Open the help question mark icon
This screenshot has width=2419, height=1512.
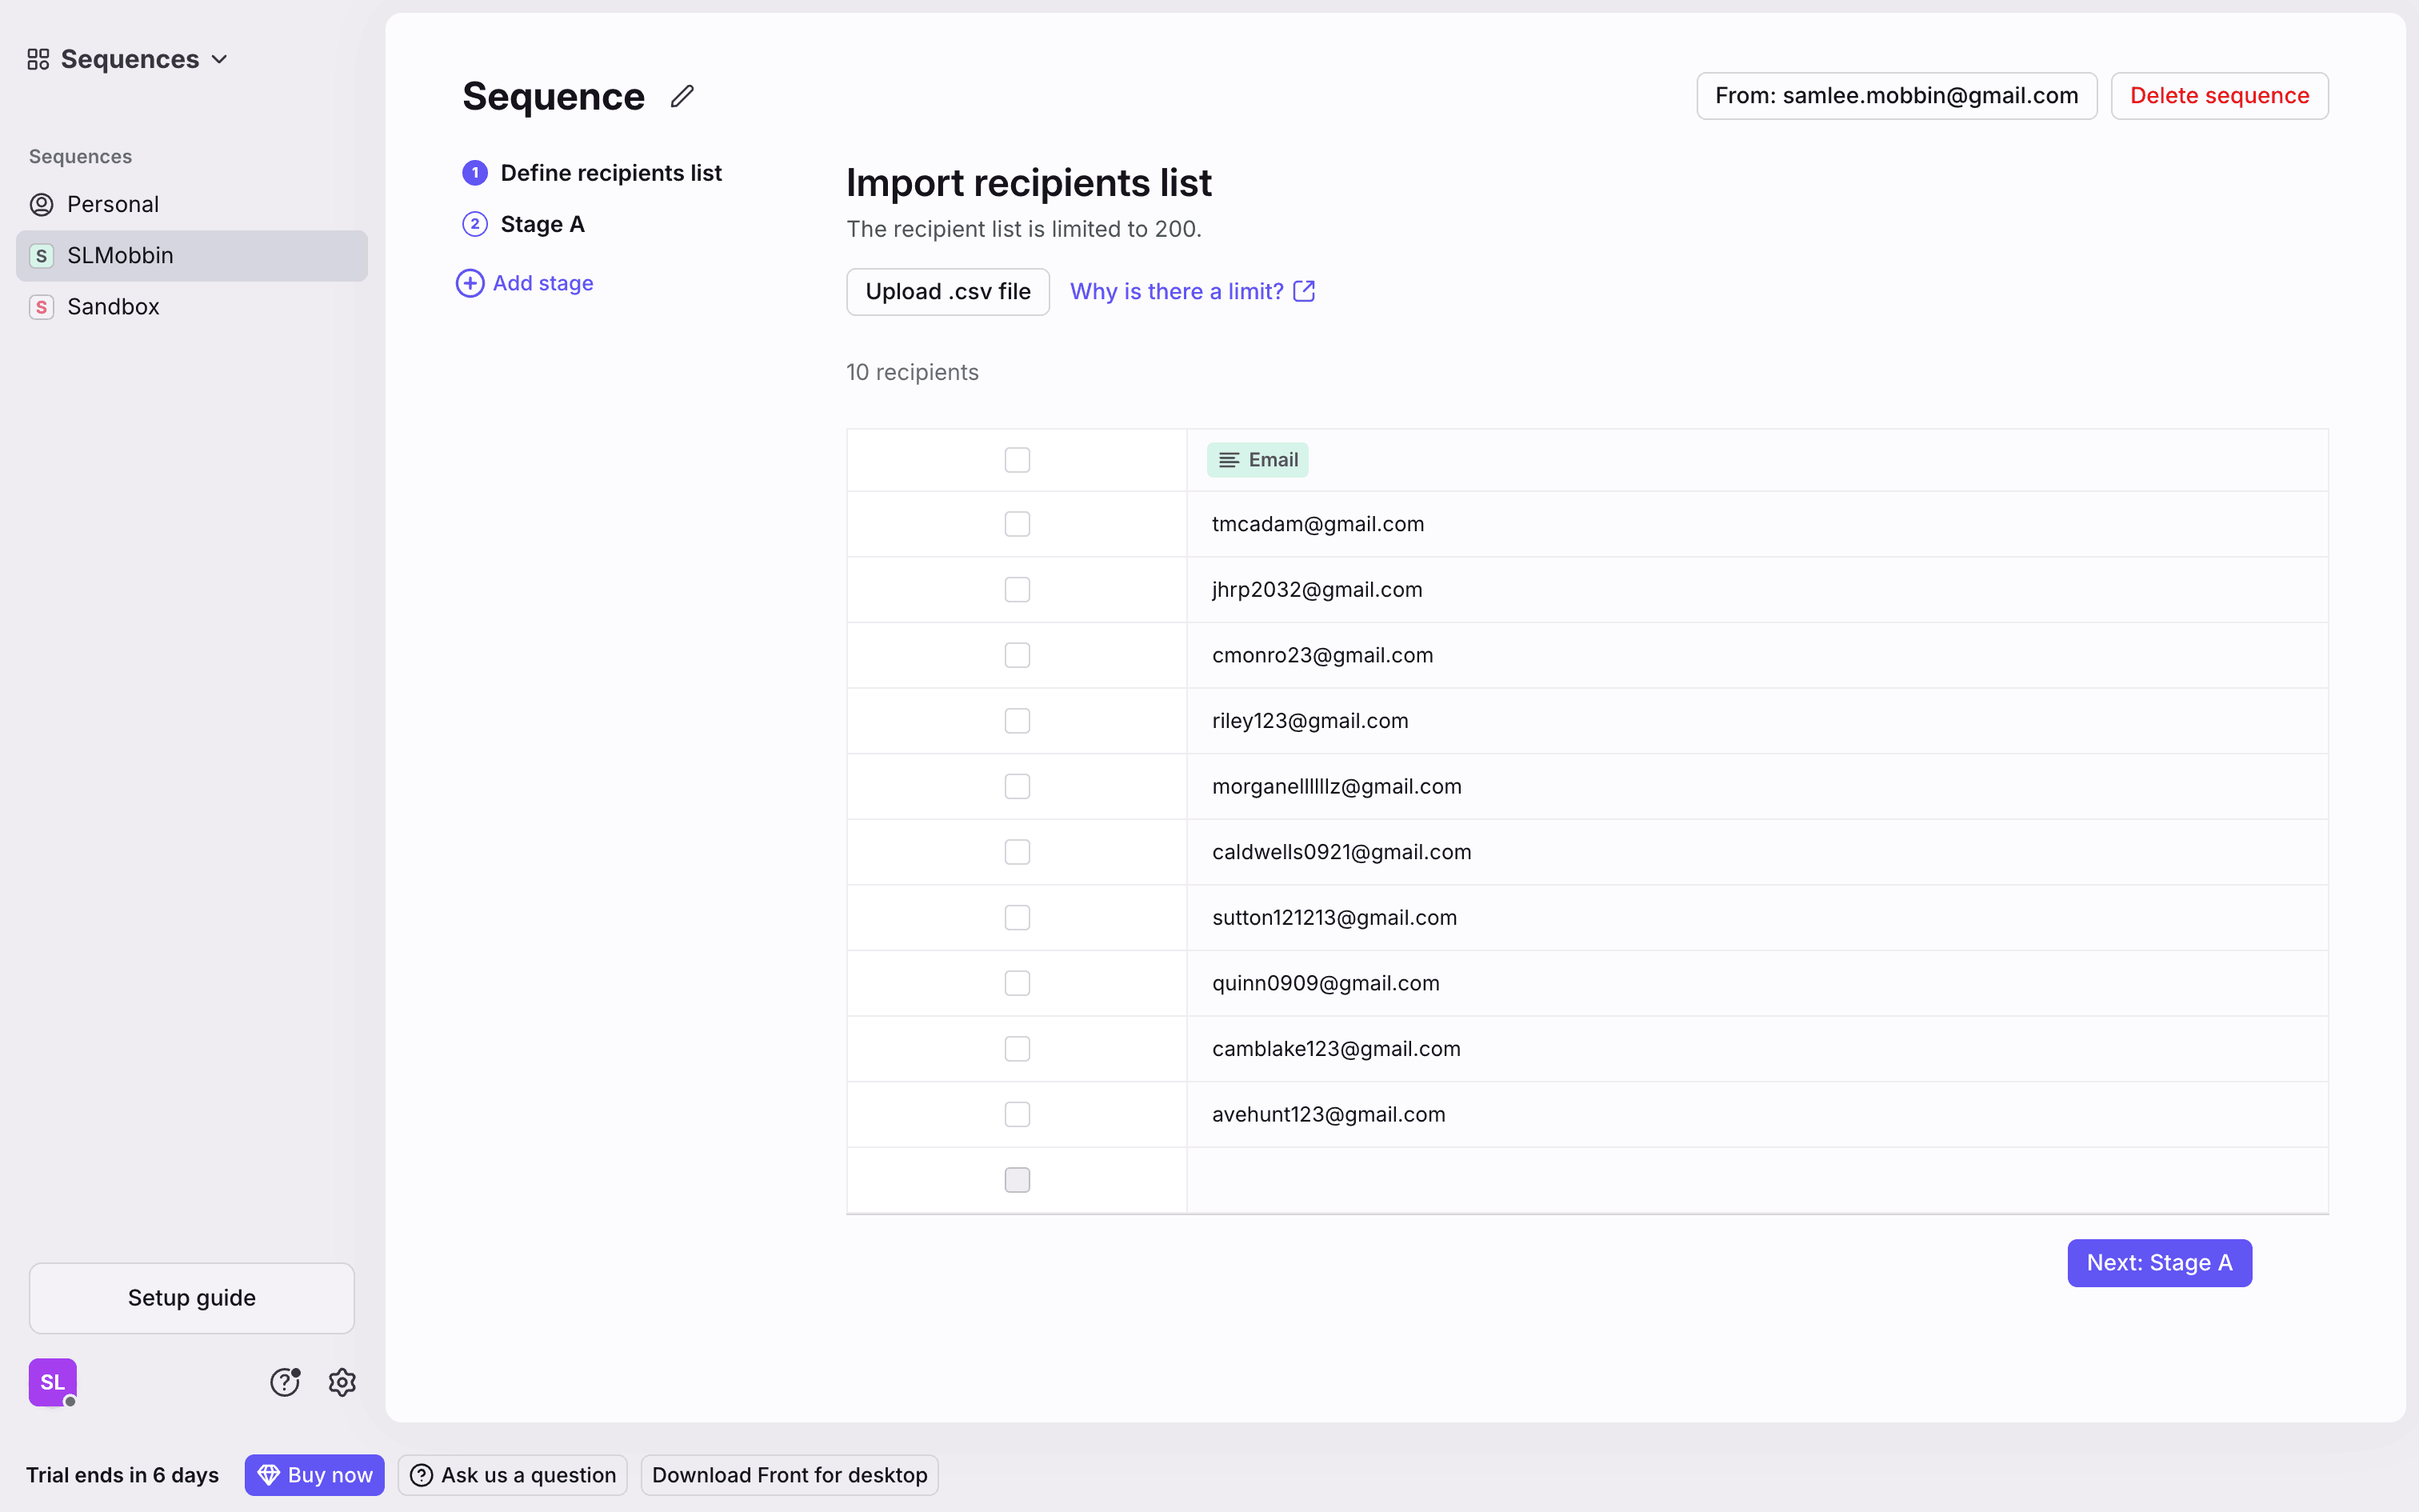[x=285, y=1382]
